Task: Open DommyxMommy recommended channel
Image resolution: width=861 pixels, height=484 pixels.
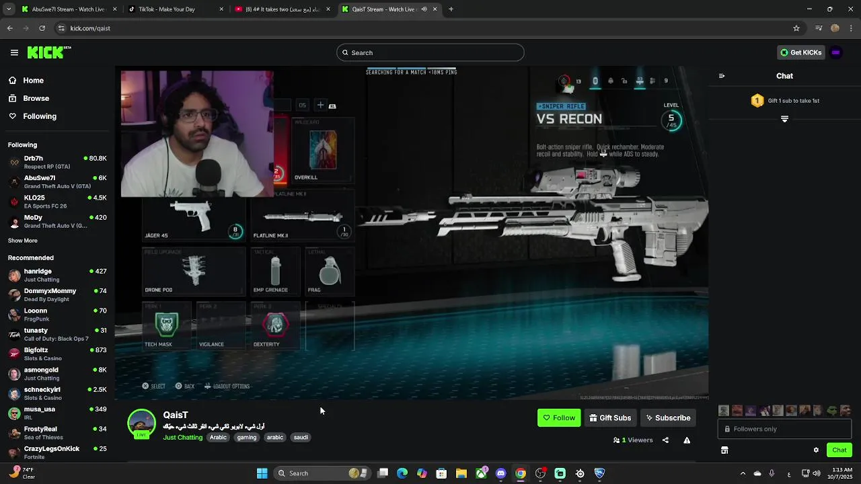Action: pyautogui.click(x=57, y=294)
